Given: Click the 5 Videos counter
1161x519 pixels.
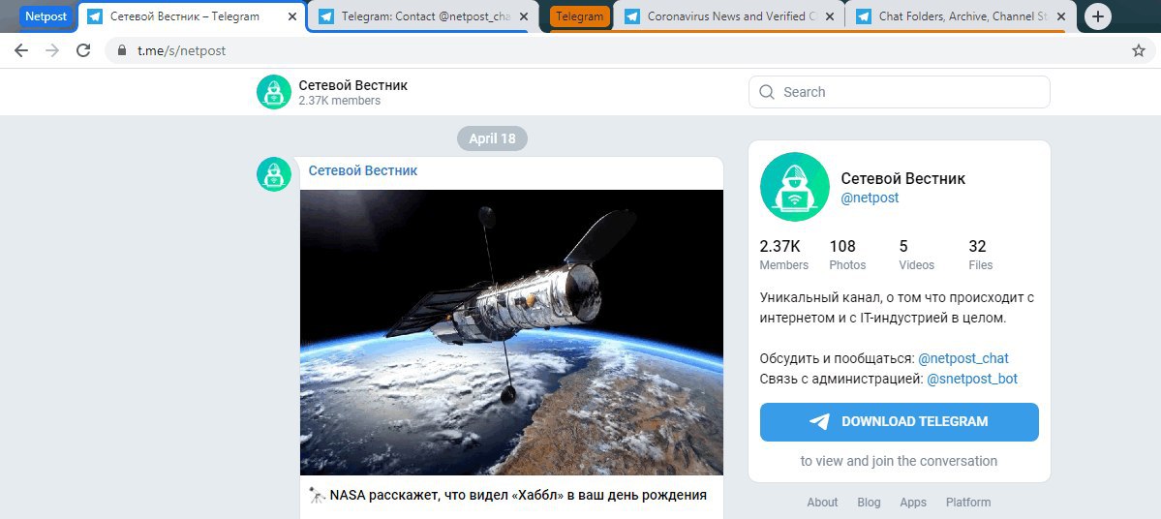Looking at the screenshot, I should coord(917,255).
